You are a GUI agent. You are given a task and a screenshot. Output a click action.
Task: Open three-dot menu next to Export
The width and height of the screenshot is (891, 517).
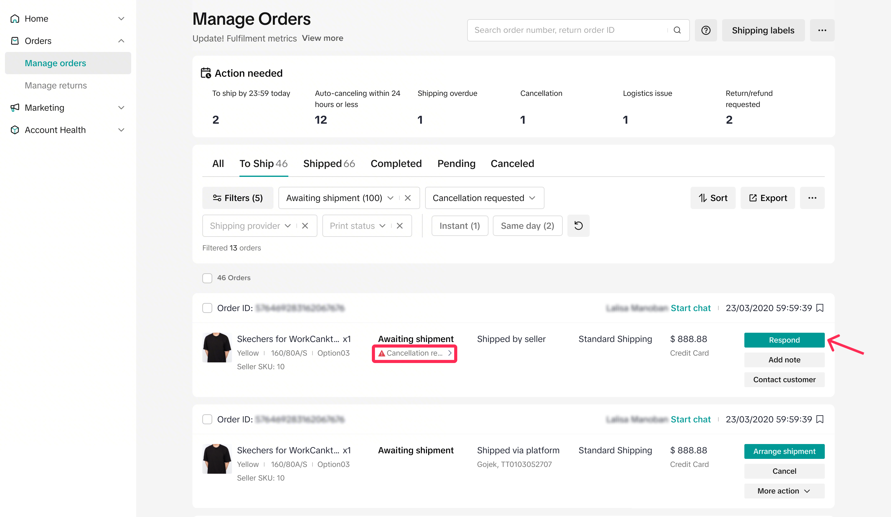pyautogui.click(x=812, y=198)
